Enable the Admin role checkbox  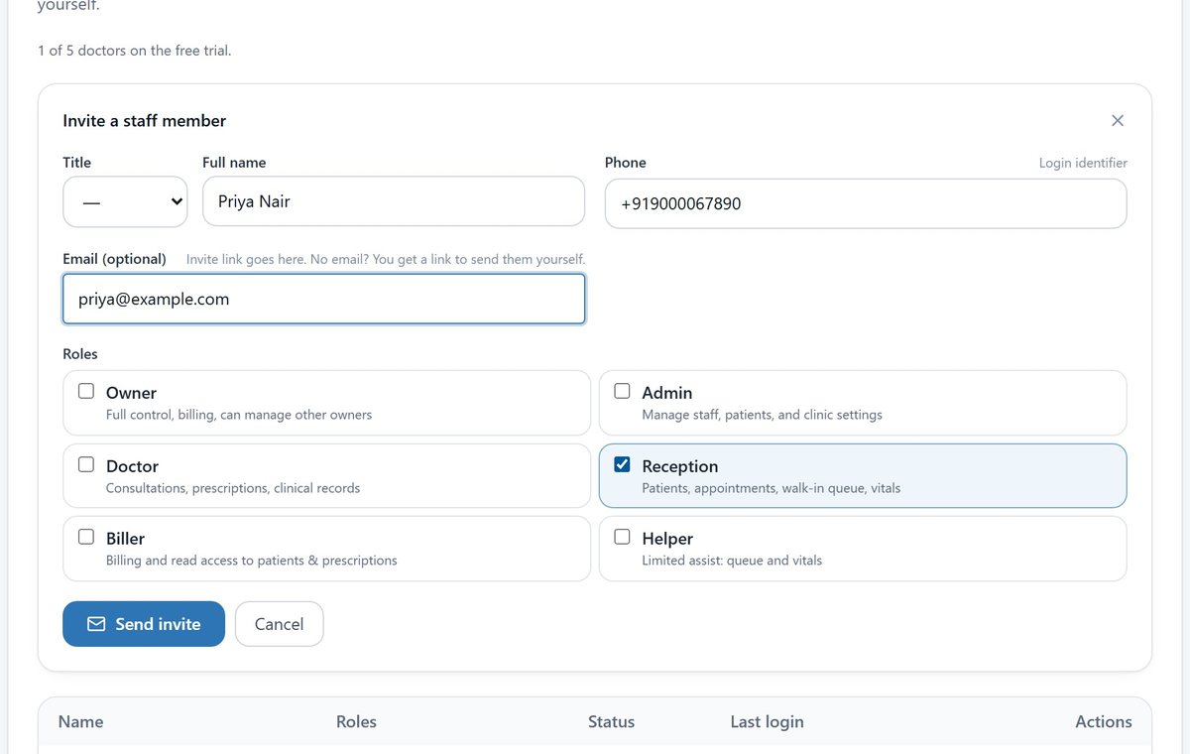pos(622,391)
